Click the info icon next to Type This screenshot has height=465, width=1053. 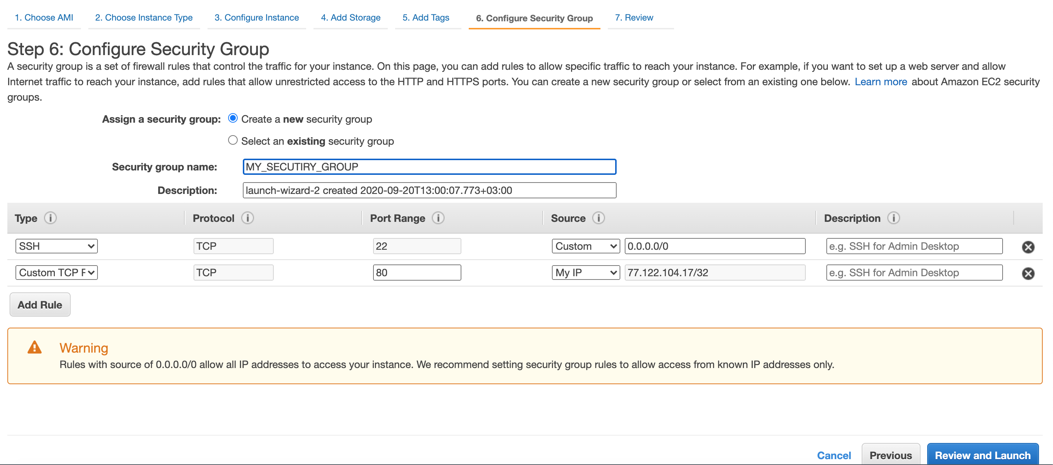pos(50,218)
